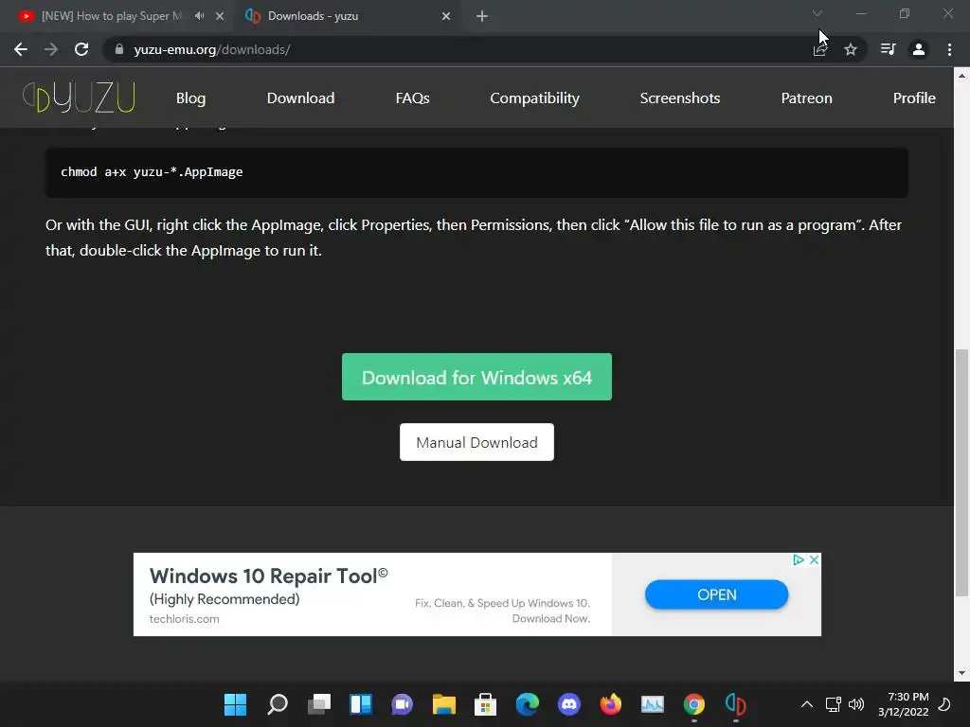This screenshot has width=970, height=727.
Task: Open the Patreon nav item
Action: pyautogui.click(x=807, y=98)
